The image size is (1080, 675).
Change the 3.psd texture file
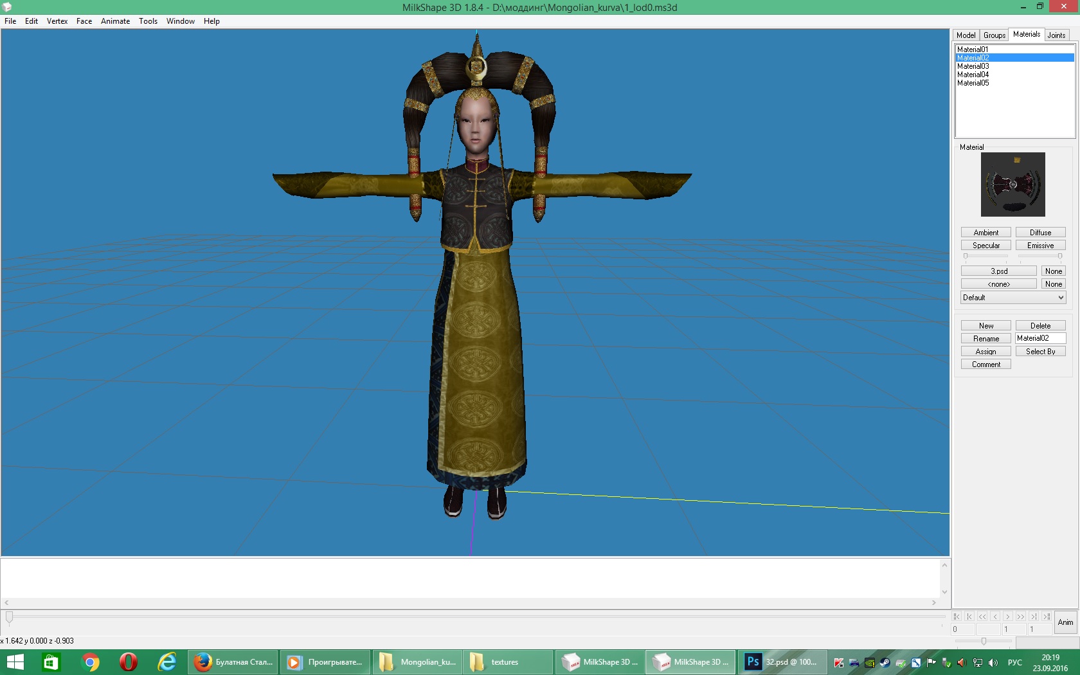coord(999,271)
